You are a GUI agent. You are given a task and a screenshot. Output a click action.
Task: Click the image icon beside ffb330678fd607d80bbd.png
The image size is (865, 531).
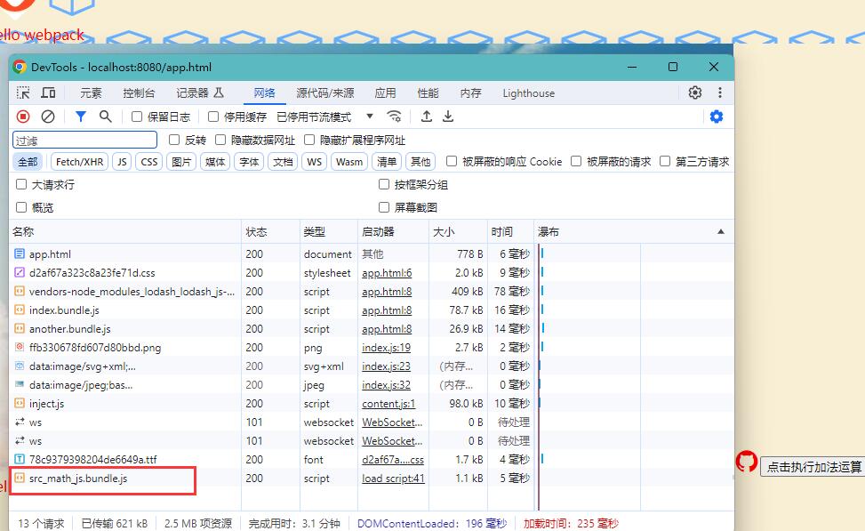click(x=20, y=347)
